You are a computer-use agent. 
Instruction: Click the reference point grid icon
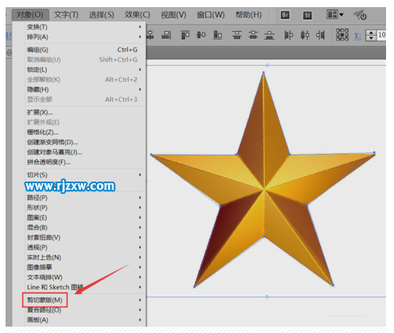[x=342, y=35]
